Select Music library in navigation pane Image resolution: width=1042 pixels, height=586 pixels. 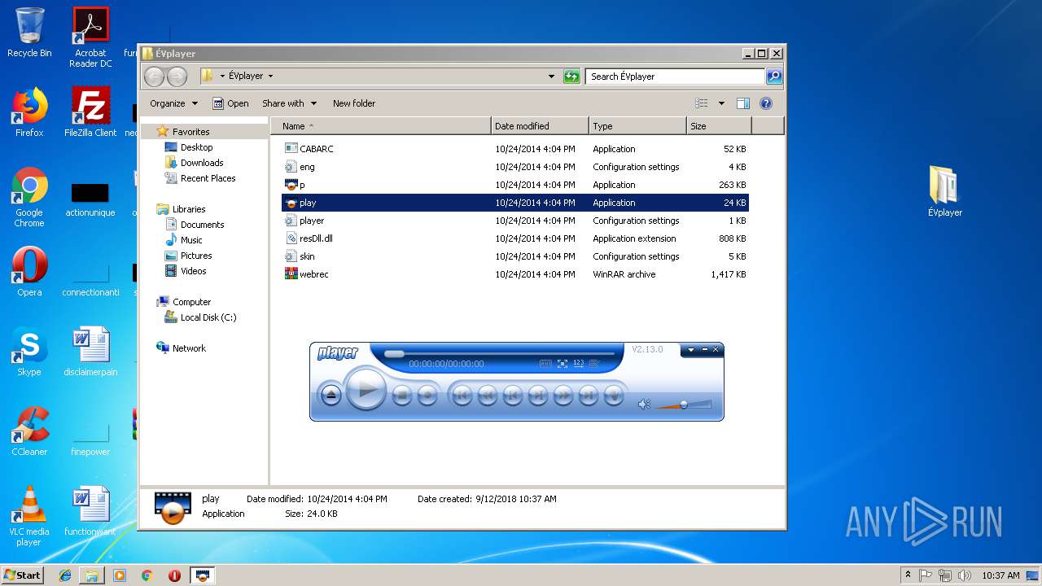[x=191, y=240]
